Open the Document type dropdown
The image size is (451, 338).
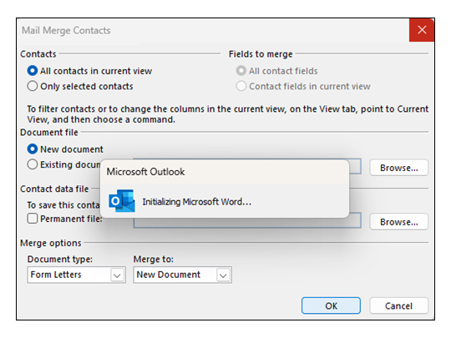point(77,275)
